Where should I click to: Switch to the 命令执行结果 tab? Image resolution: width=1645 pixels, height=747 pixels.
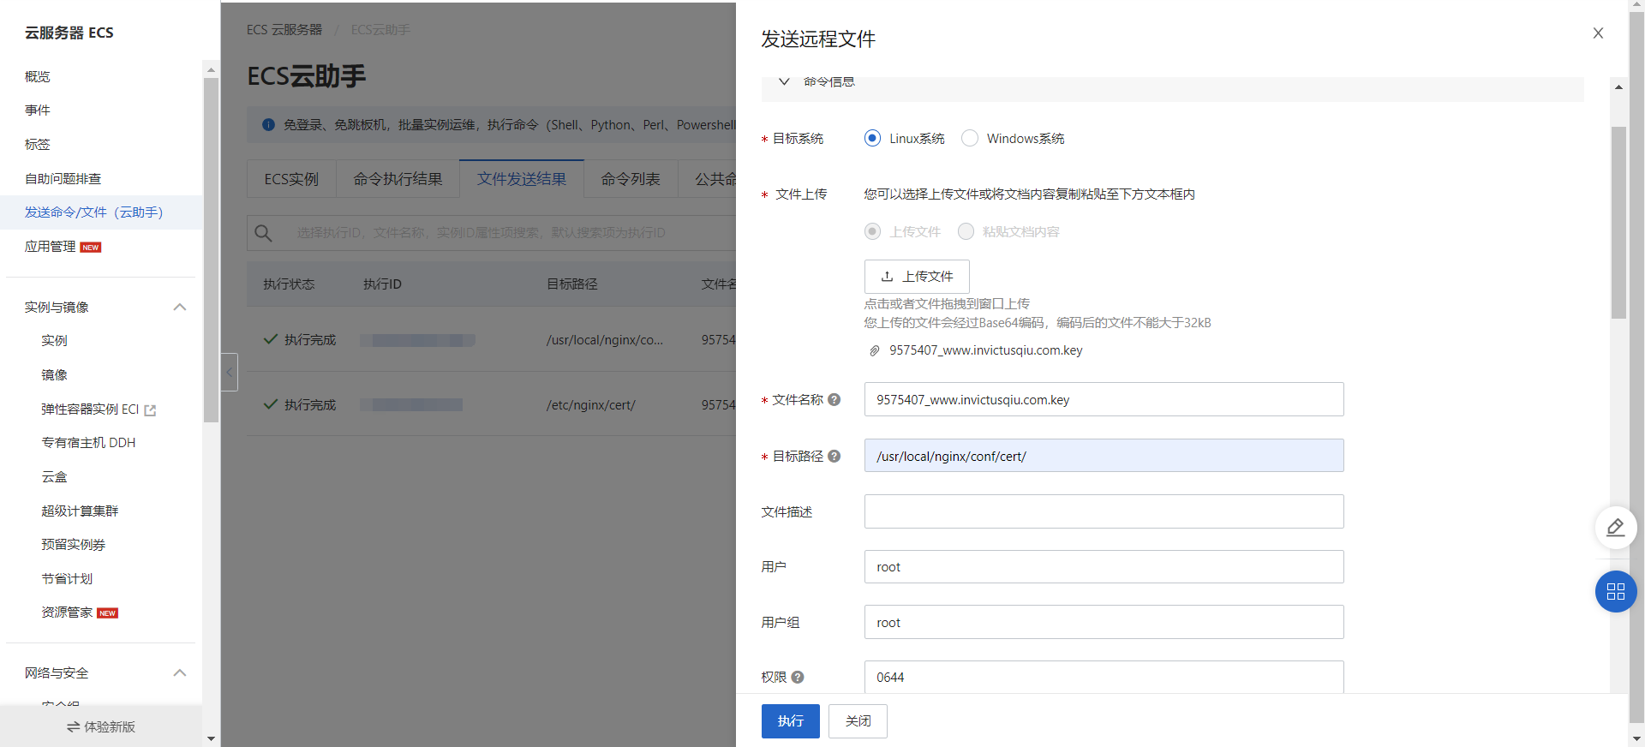398,179
